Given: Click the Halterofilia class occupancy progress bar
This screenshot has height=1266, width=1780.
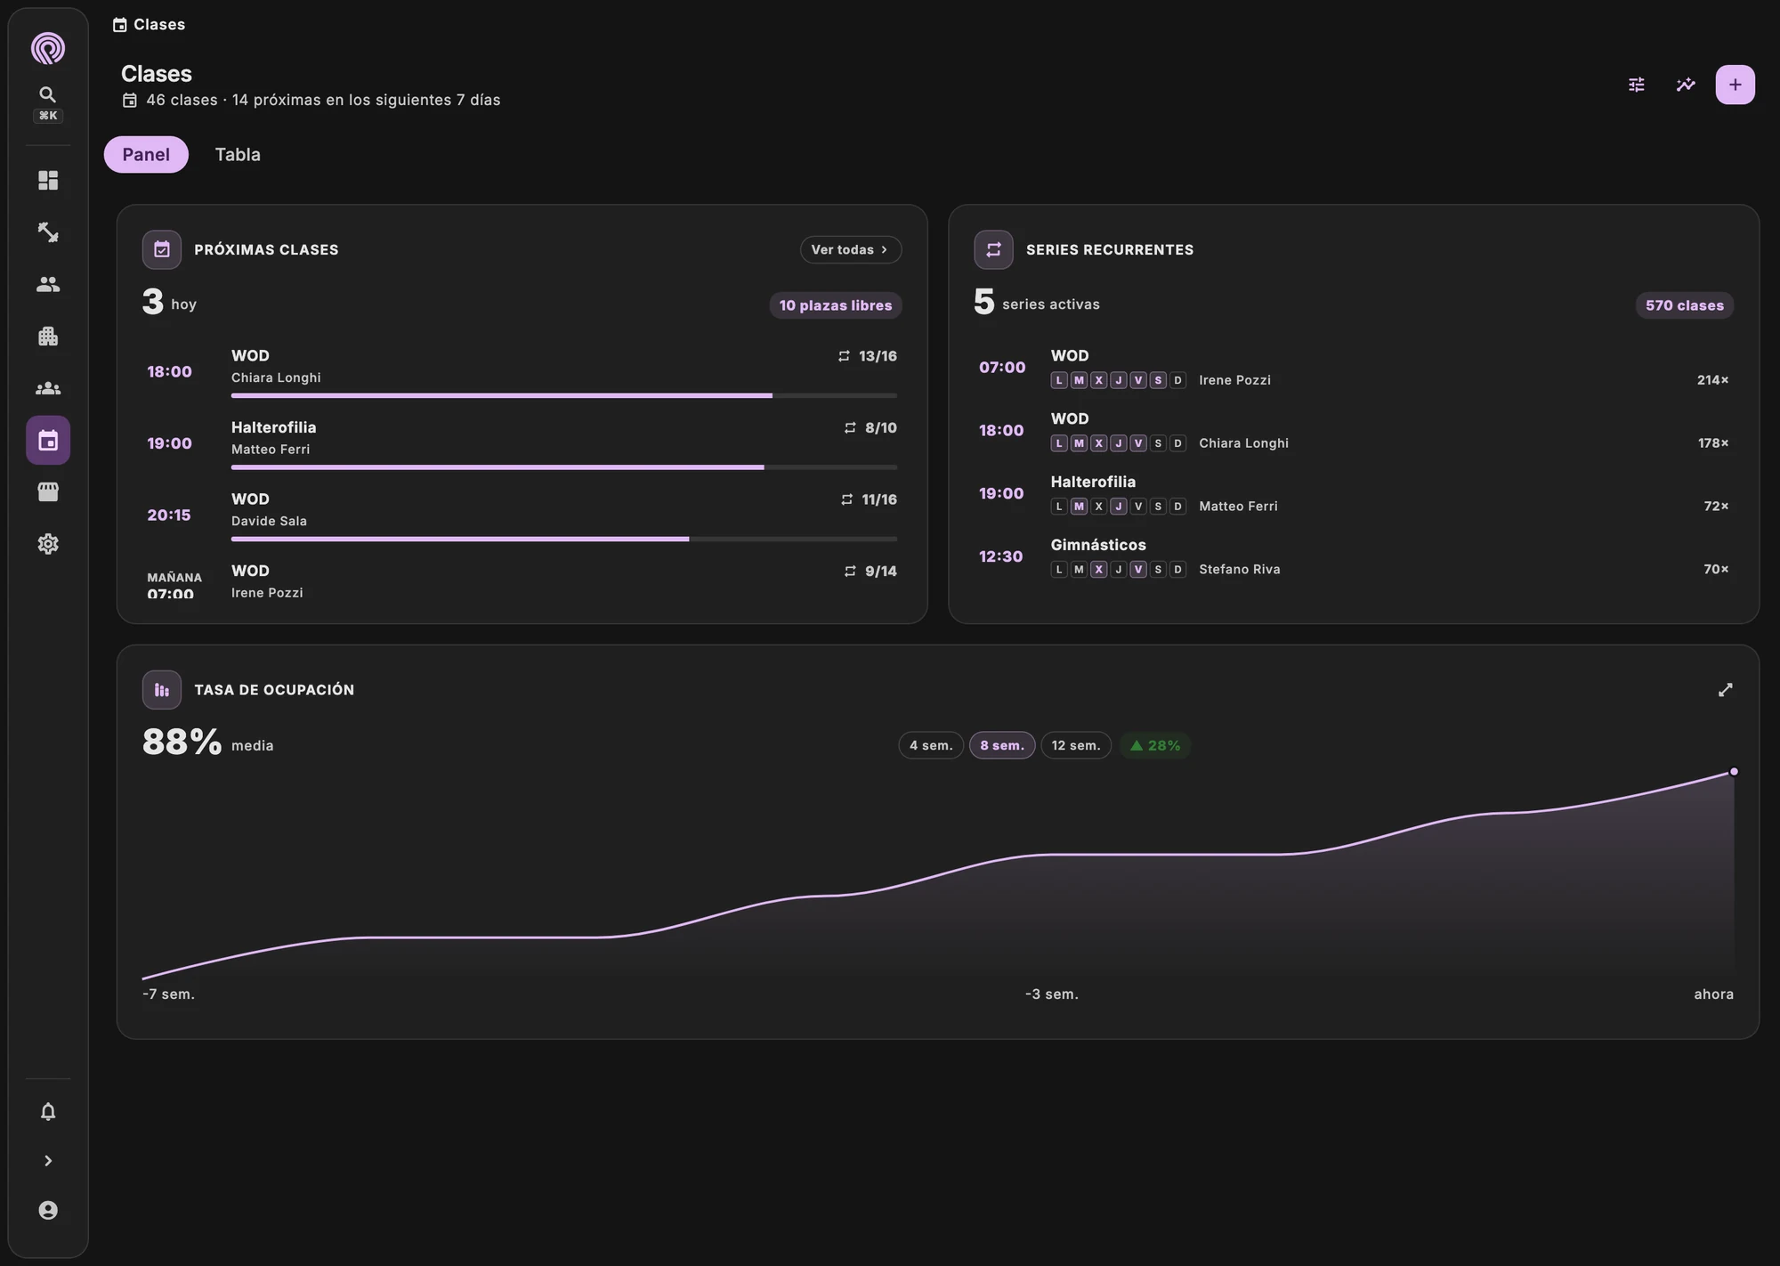Looking at the screenshot, I should click(x=564, y=467).
